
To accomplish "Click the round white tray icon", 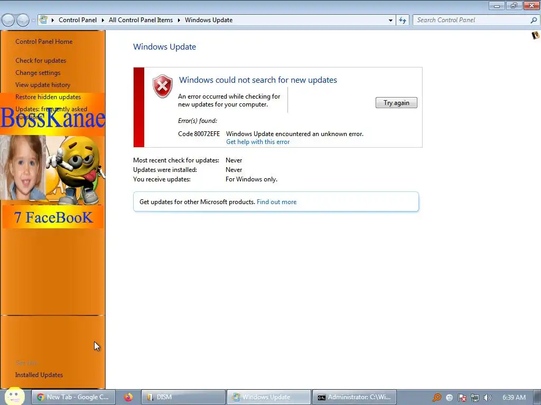I will pos(449,398).
